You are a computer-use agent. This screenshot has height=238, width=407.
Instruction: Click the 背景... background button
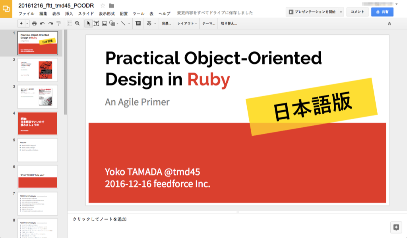[167, 23]
